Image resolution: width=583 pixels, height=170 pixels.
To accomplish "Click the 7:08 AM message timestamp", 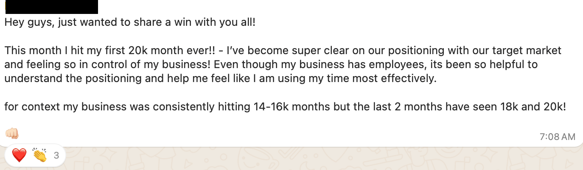I will pos(558,137).
